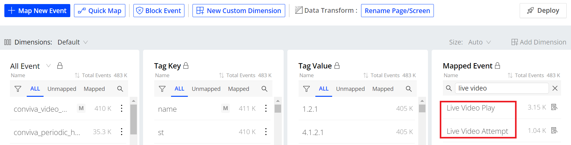This screenshot has width=571, height=145.
Task: Select the Mapped tab in All Event panel
Action: pyautogui.click(x=94, y=89)
